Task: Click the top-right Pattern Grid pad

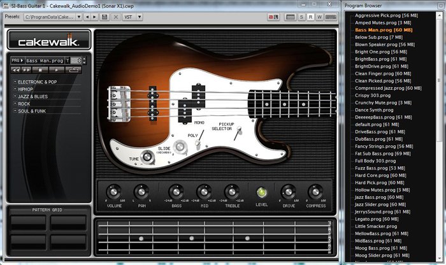Action: tap(68, 222)
